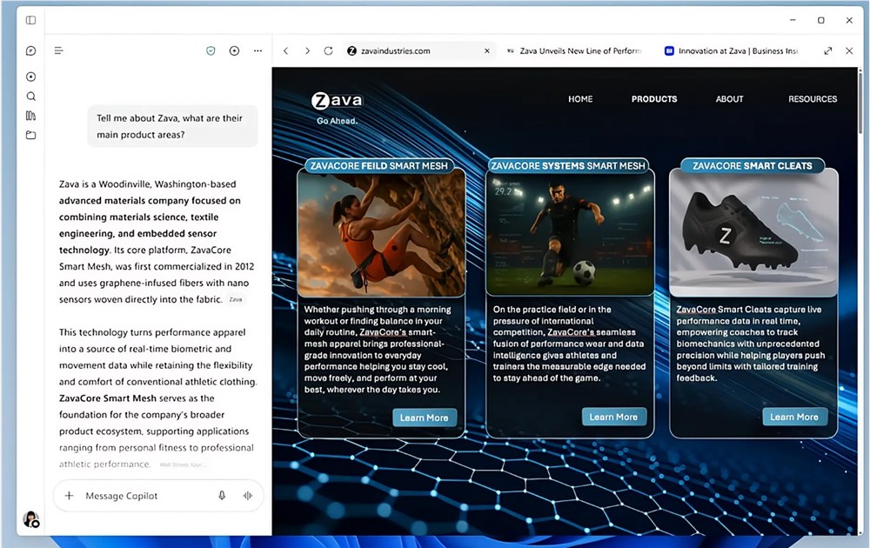Click ZAVACORE SYSTEMS SMART MESH heading
Image resolution: width=870 pixels, height=548 pixels.
click(x=568, y=166)
